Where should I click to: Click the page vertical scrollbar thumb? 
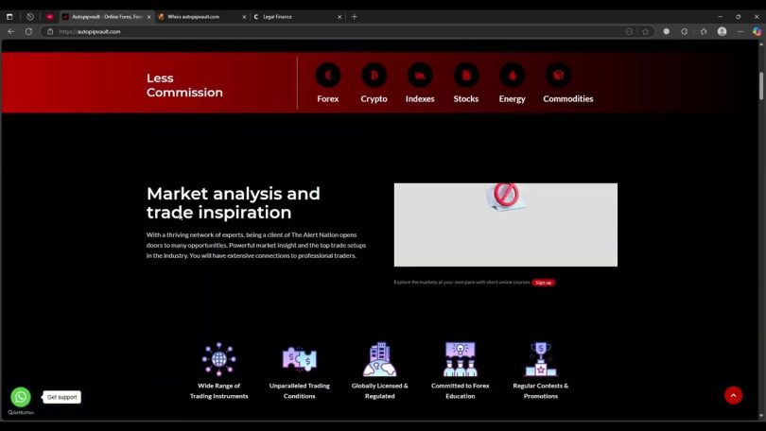(x=761, y=86)
